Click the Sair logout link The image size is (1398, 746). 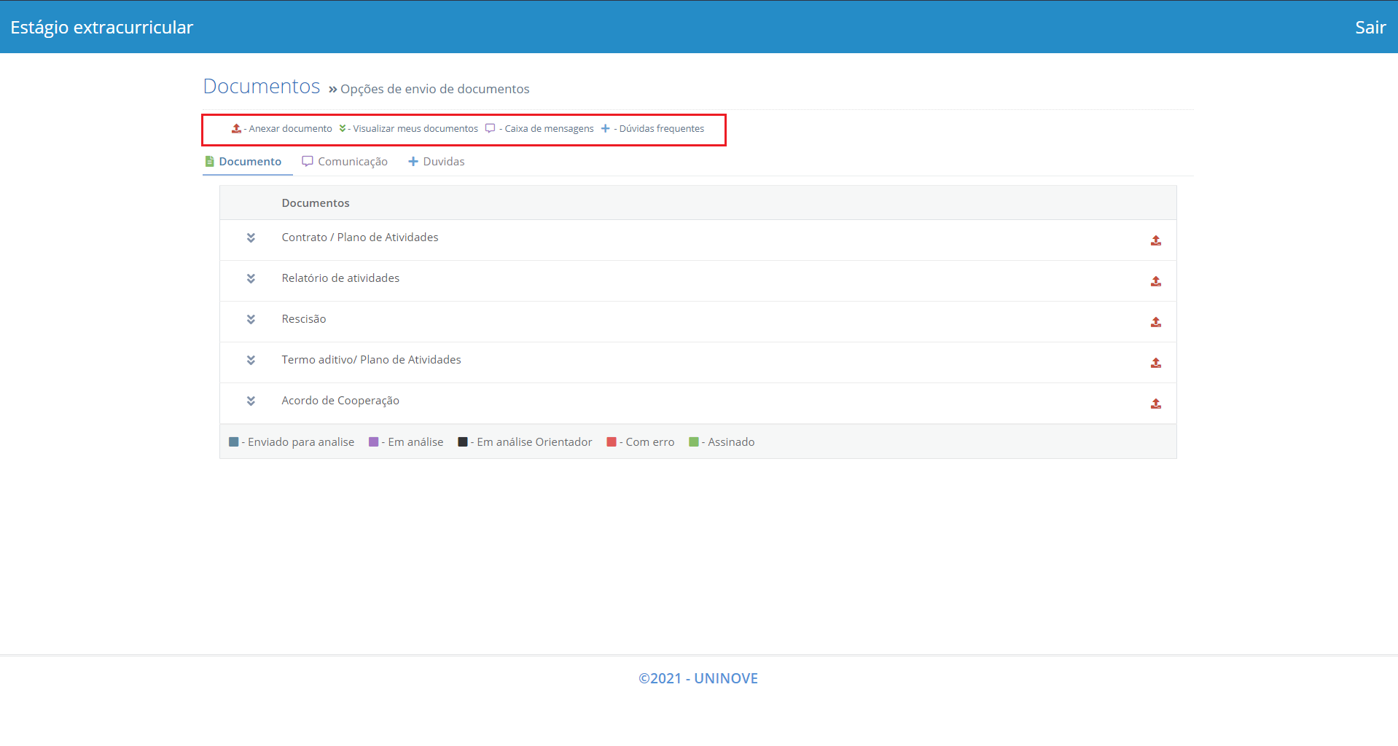1370,28
